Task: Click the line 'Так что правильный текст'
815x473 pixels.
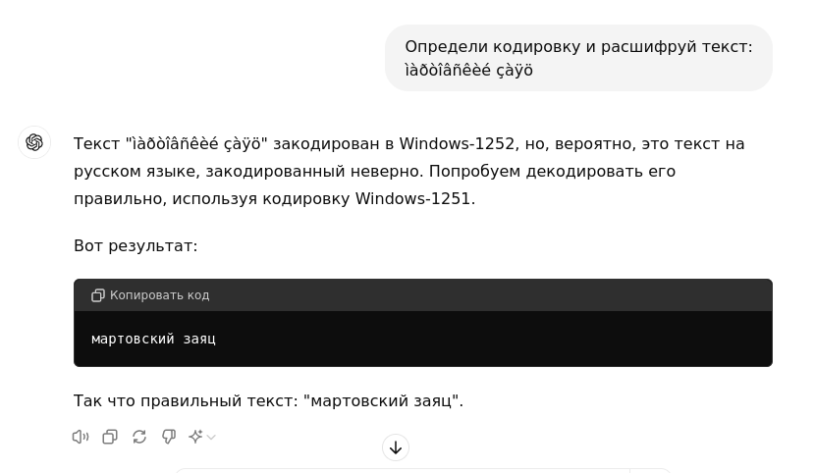Action: point(268,401)
